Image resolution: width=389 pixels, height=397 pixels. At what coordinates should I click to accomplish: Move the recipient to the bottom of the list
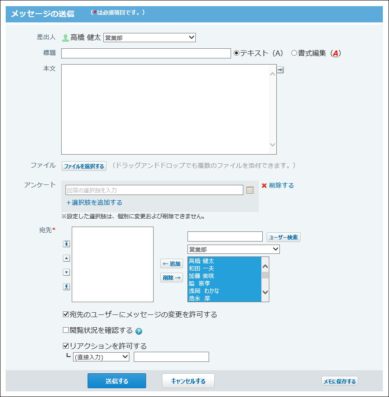66,287
